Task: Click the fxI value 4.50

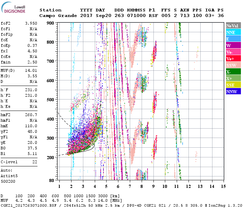Action: click(32, 51)
